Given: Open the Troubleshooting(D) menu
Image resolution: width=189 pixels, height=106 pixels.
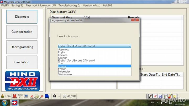Looking at the screenshot, I should pyautogui.click(x=69, y=5).
